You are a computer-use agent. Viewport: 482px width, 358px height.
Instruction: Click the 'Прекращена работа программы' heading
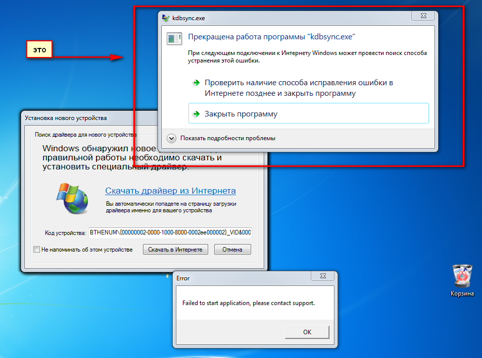tap(271, 37)
